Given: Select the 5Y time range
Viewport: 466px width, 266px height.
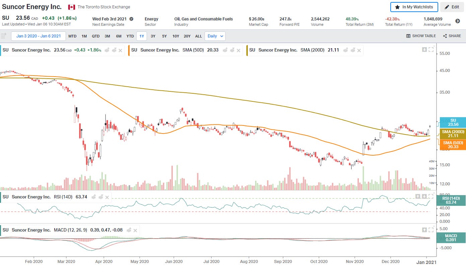Looking at the screenshot, I should [x=164, y=36].
